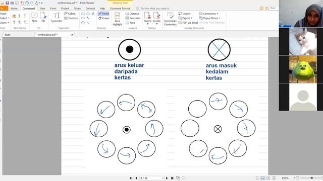
Task: Click the green monster video thumbnail
Action: (x=303, y=69)
